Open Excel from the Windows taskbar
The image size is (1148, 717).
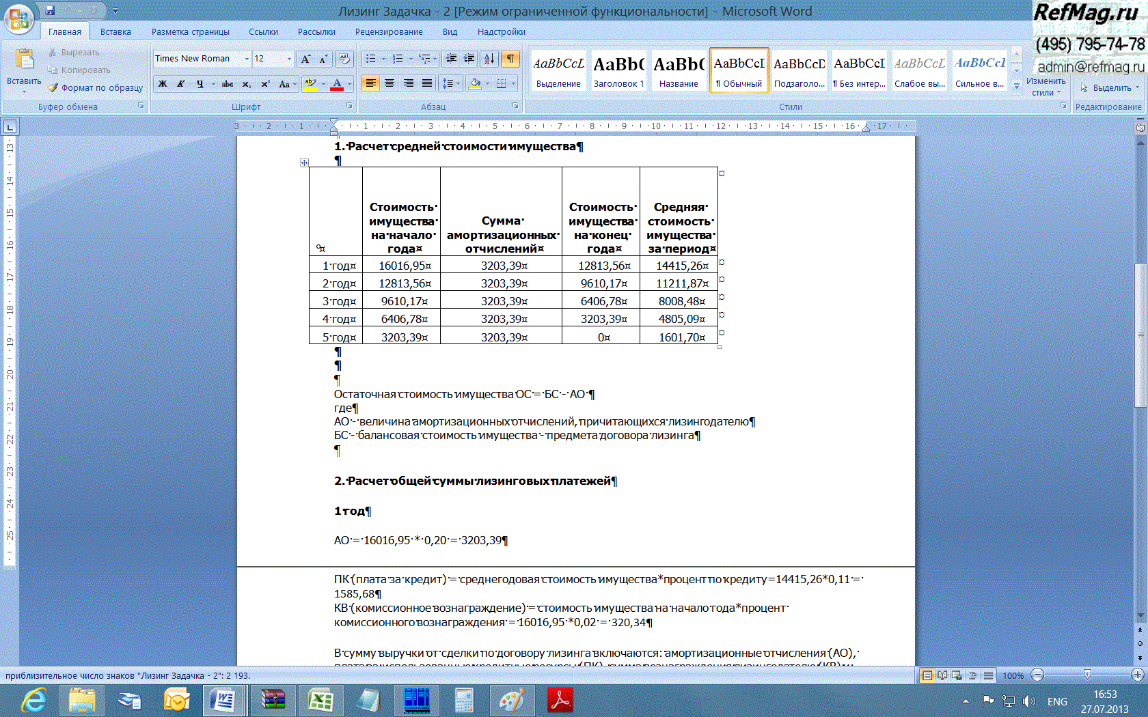point(320,700)
